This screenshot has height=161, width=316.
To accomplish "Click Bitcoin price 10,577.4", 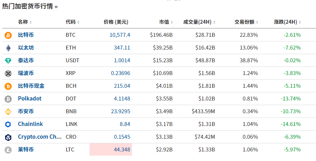I will pos(120,35).
